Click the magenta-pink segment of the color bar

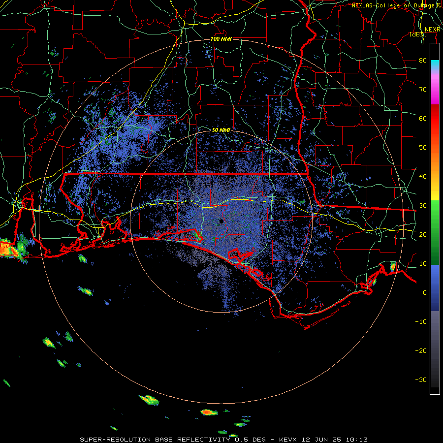435,88
